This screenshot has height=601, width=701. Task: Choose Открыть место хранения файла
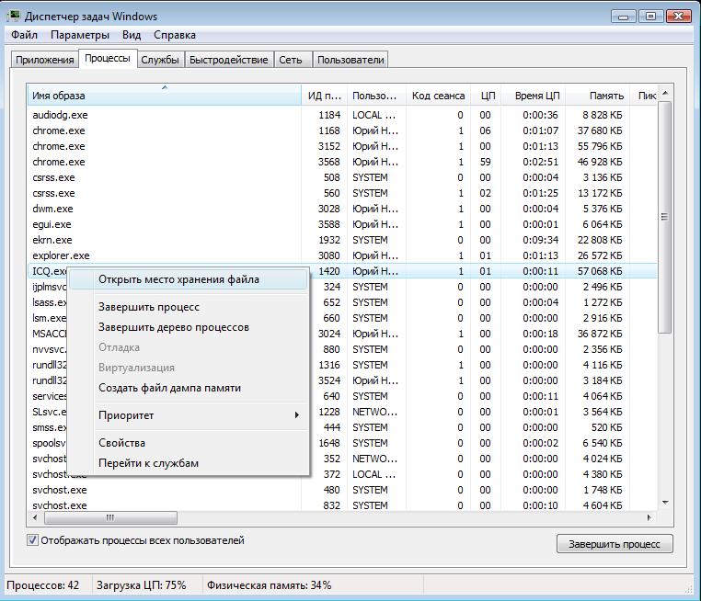coord(178,279)
